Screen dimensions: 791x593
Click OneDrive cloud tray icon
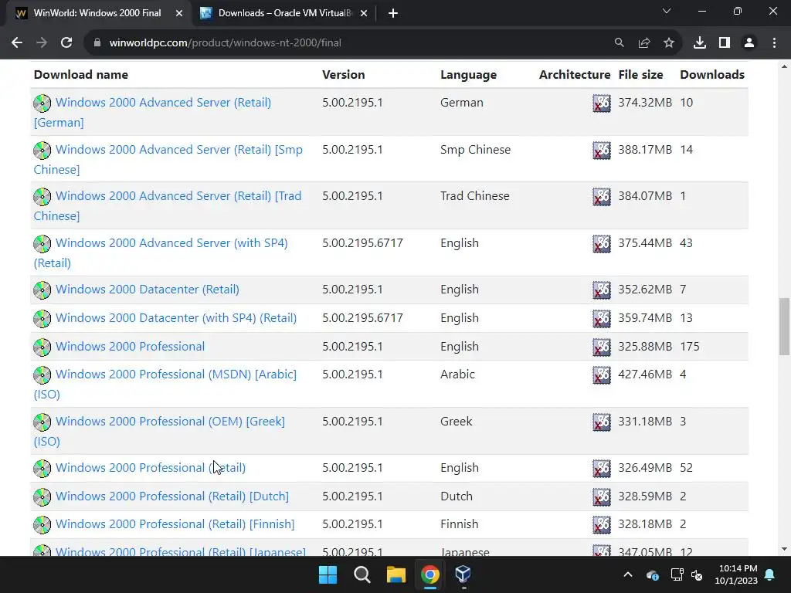pyautogui.click(x=652, y=574)
